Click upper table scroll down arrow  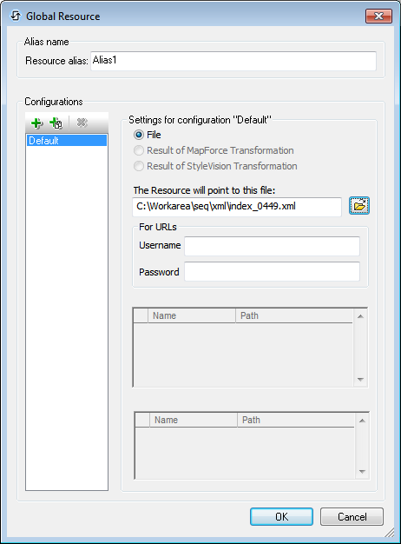click(360, 379)
